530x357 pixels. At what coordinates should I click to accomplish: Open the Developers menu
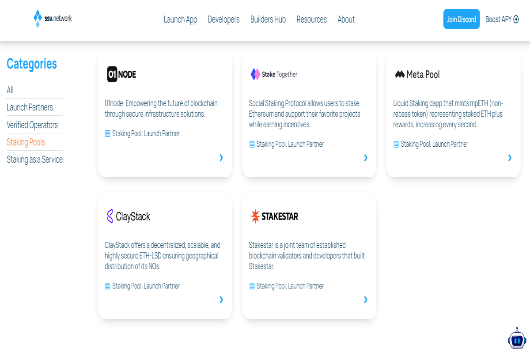pyautogui.click(x=223, y=19)
